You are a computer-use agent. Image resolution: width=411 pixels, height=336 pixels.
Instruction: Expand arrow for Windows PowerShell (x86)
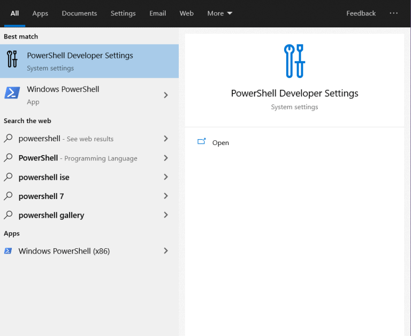166,251
